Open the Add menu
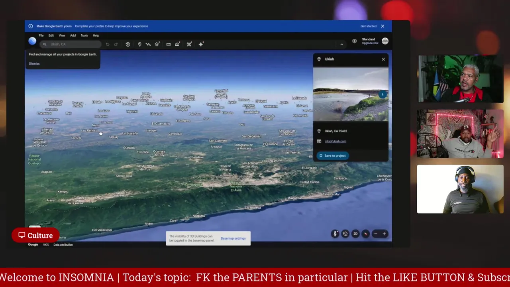Viewport: 510px width, 287px height. tap(73, 35)
